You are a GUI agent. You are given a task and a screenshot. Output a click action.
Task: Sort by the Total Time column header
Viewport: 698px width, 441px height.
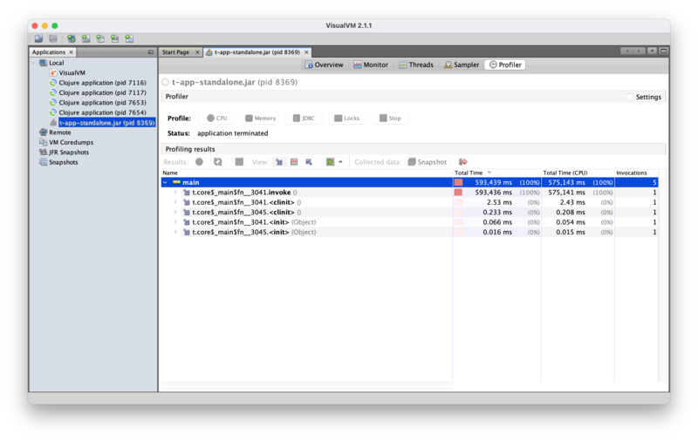click(496, 173)
